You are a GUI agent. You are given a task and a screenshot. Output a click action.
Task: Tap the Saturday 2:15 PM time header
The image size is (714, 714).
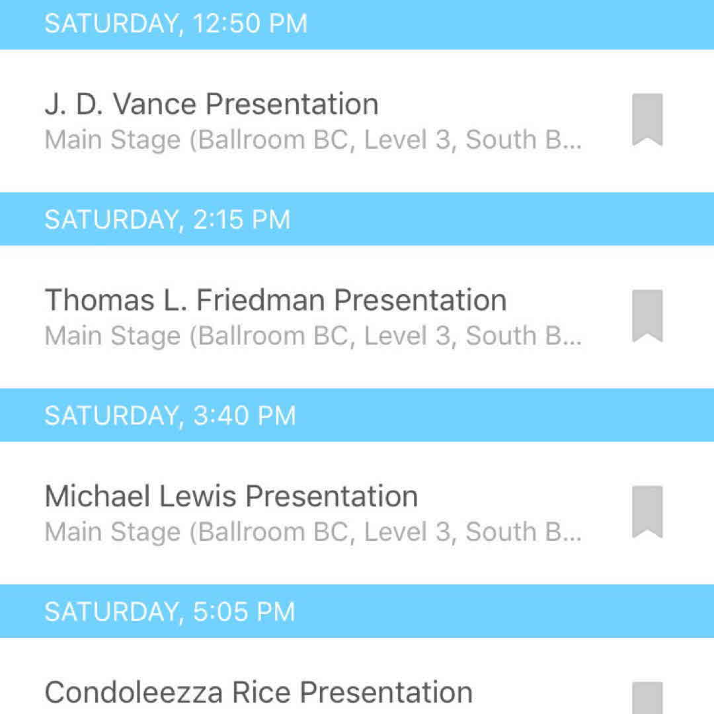click(167, 219)
